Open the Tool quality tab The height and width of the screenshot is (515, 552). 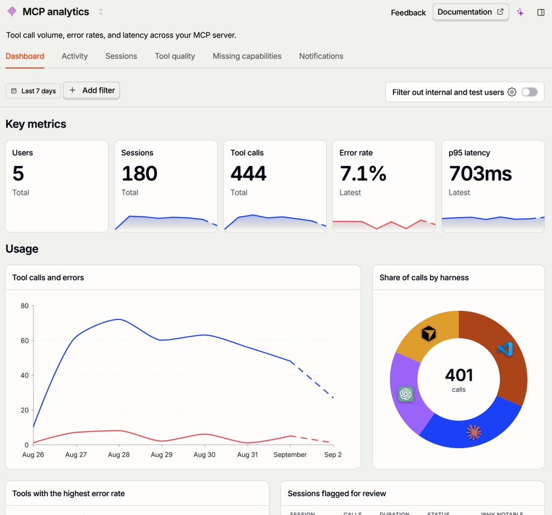[x=175, y=56]
